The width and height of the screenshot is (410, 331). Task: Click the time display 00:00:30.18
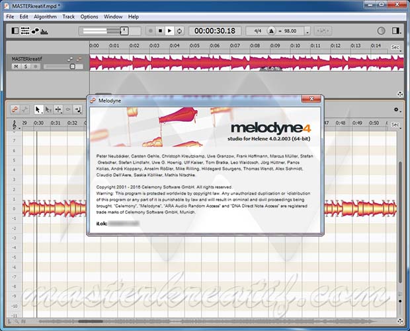tap(215, 31)
